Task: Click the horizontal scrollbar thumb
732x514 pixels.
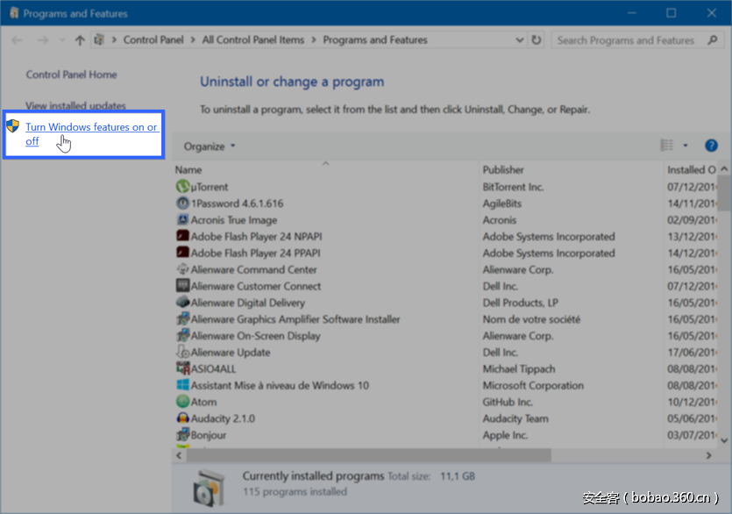Action: 368,455
